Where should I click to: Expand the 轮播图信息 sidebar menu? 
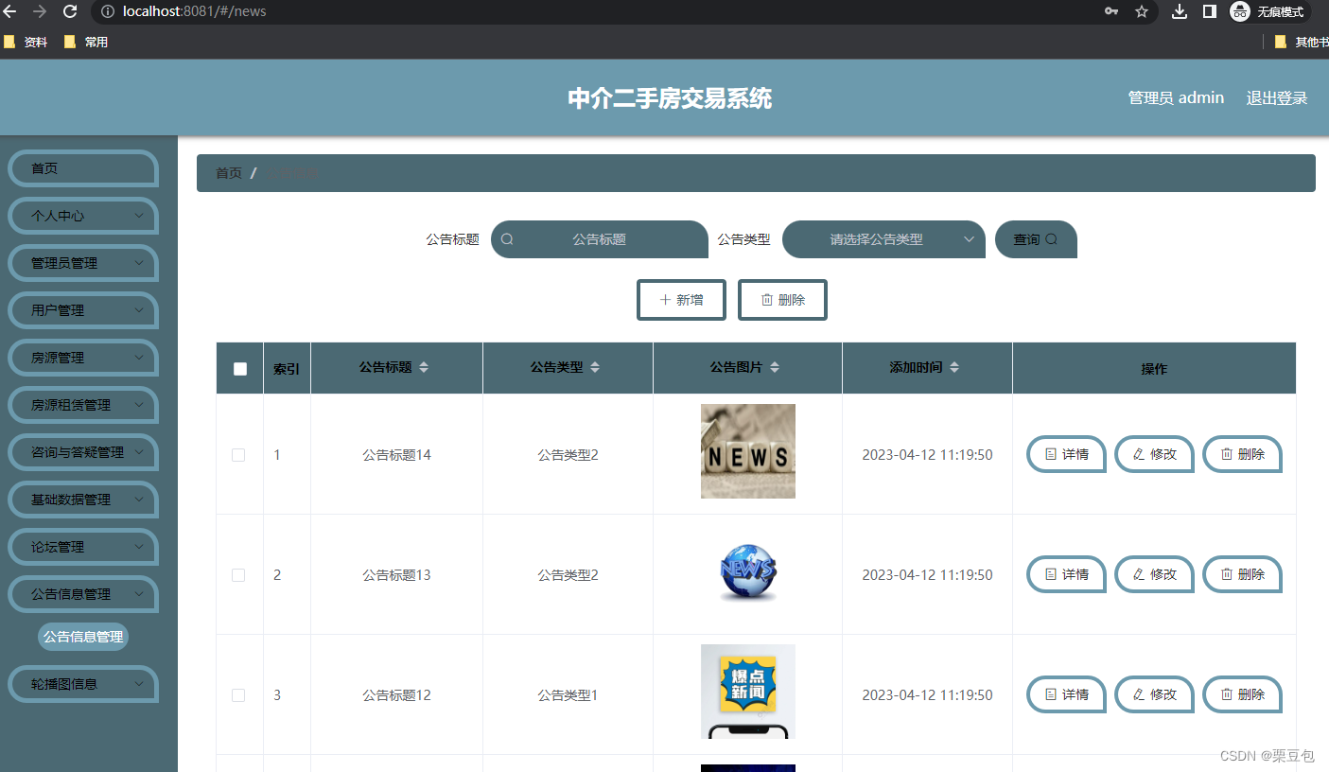[x=83, y=684]
